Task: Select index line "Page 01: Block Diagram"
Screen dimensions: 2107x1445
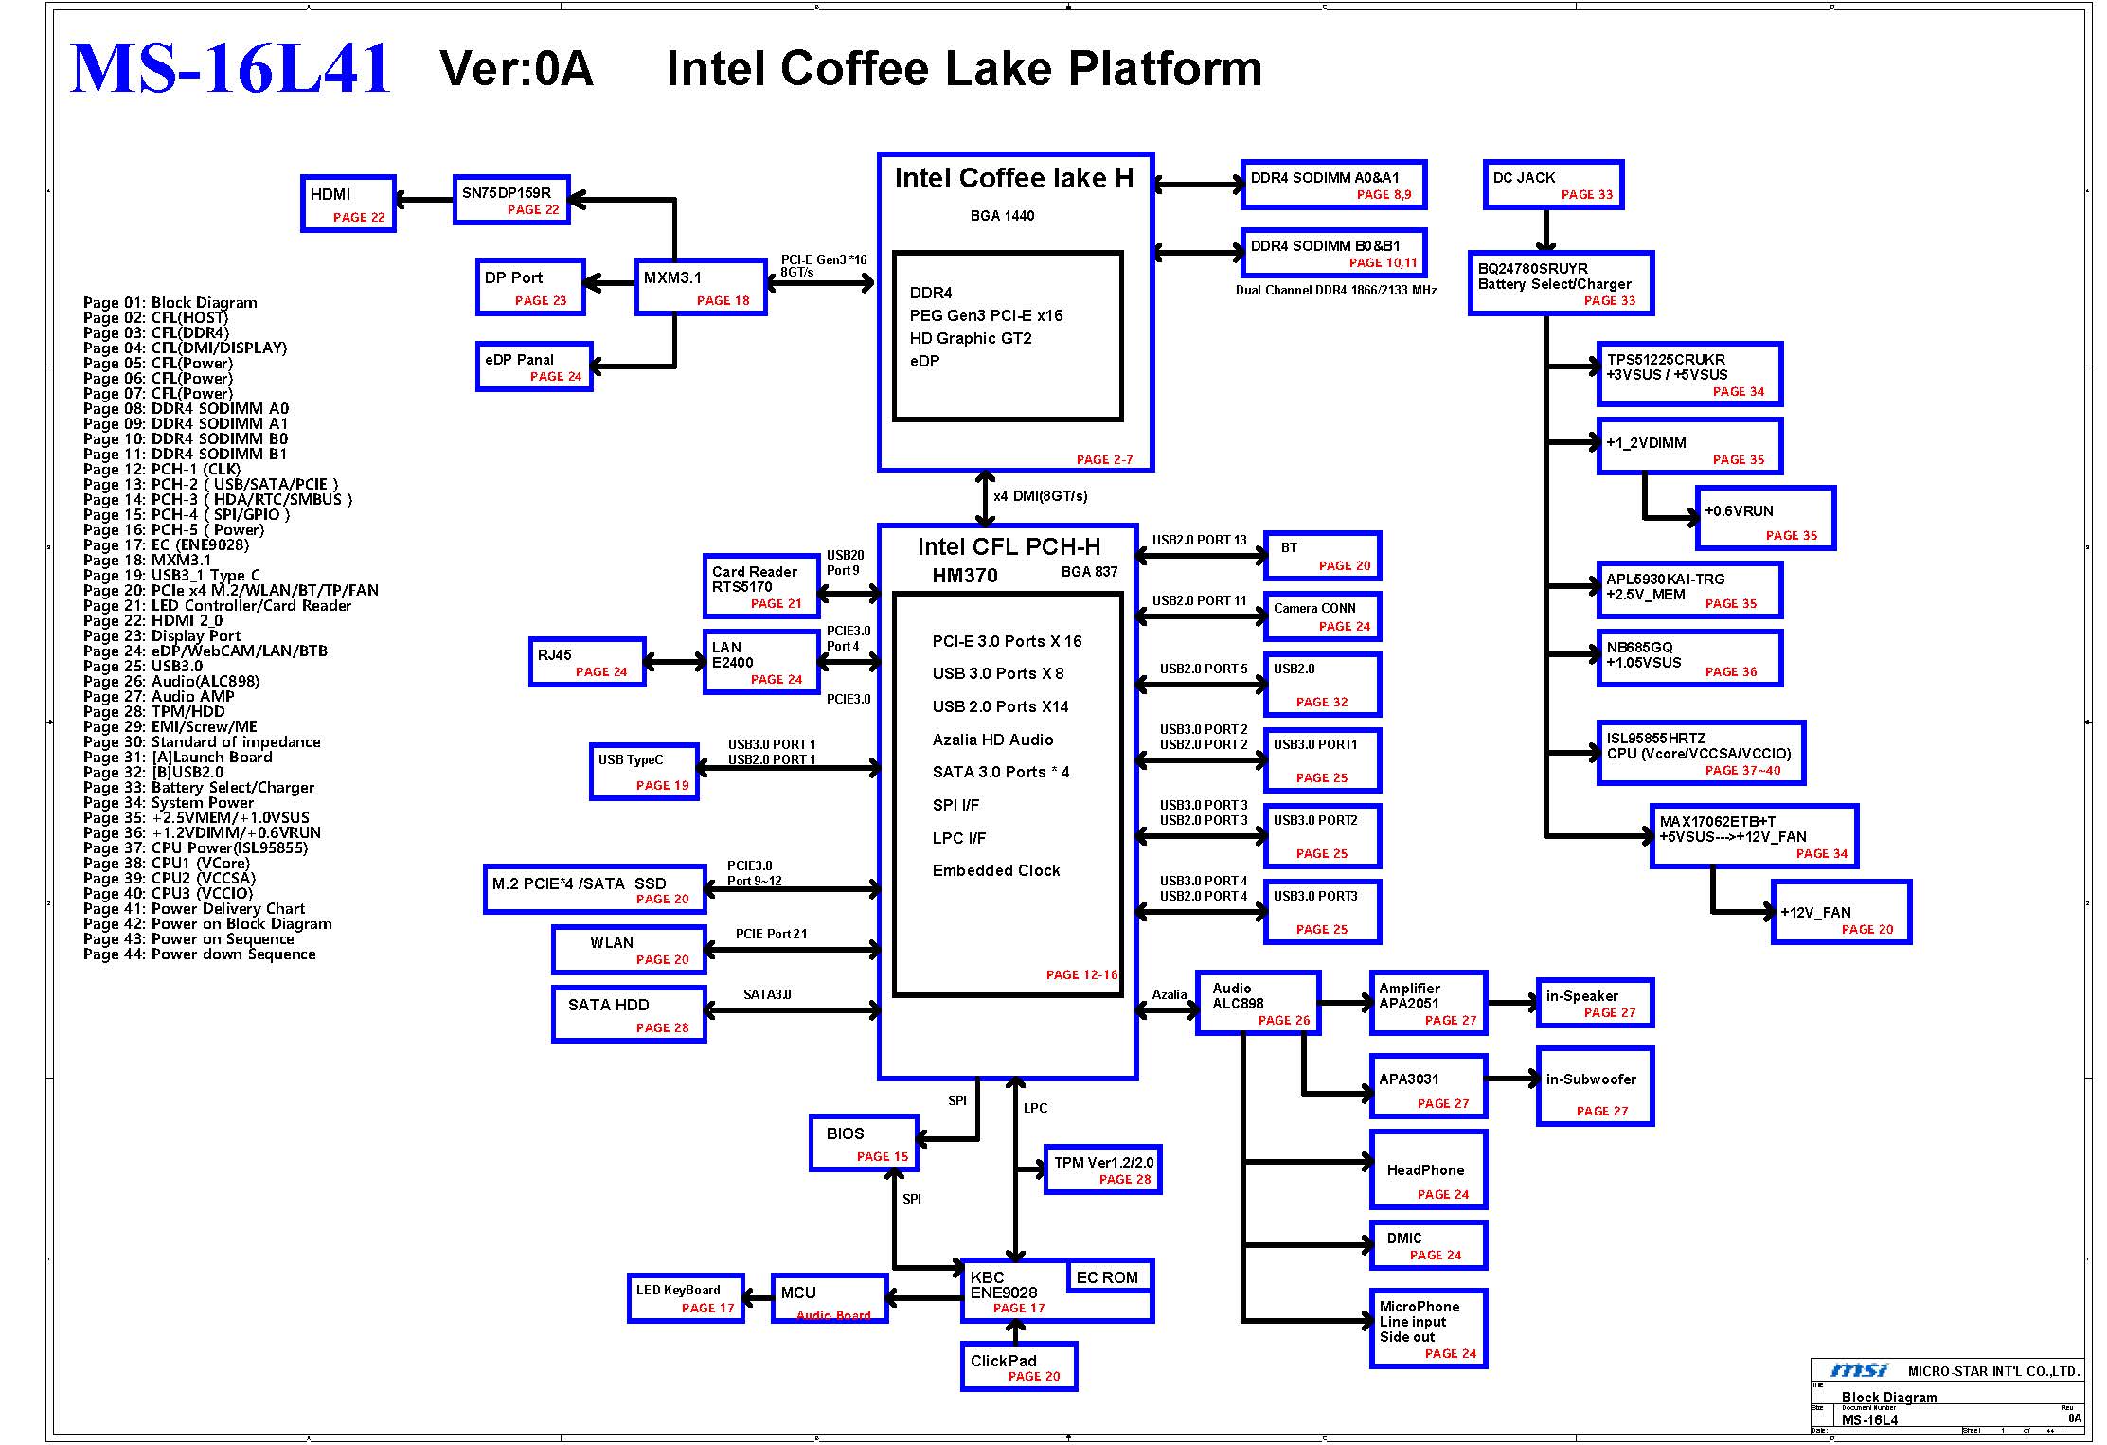Action: tap(170, 303)
